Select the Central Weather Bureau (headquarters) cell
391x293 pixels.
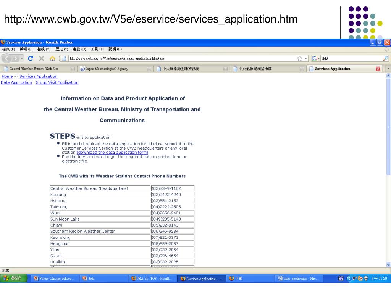100,188
